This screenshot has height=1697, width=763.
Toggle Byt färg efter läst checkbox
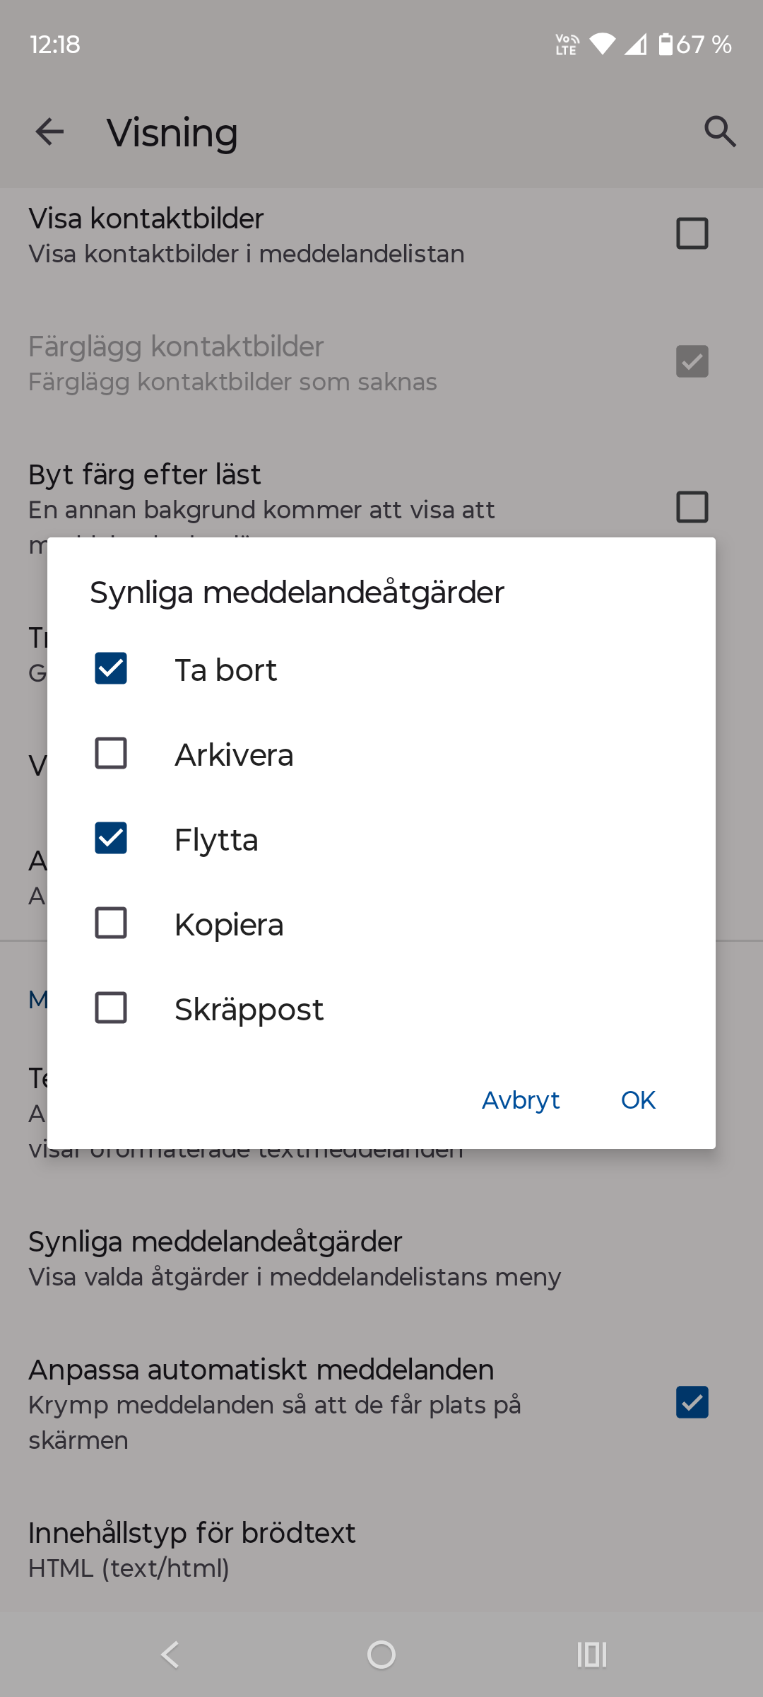[692, 507]
